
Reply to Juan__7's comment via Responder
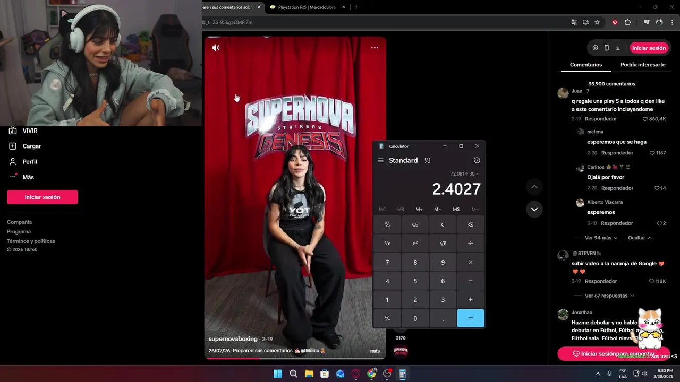[601, 119]
